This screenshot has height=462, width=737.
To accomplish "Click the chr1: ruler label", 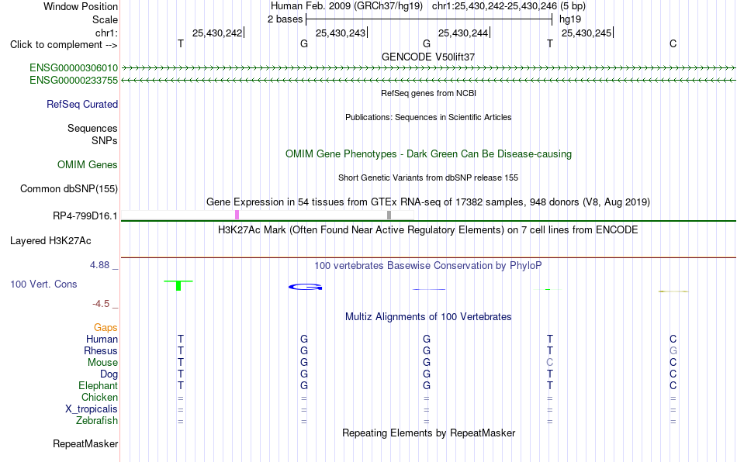I will point(107,33).
